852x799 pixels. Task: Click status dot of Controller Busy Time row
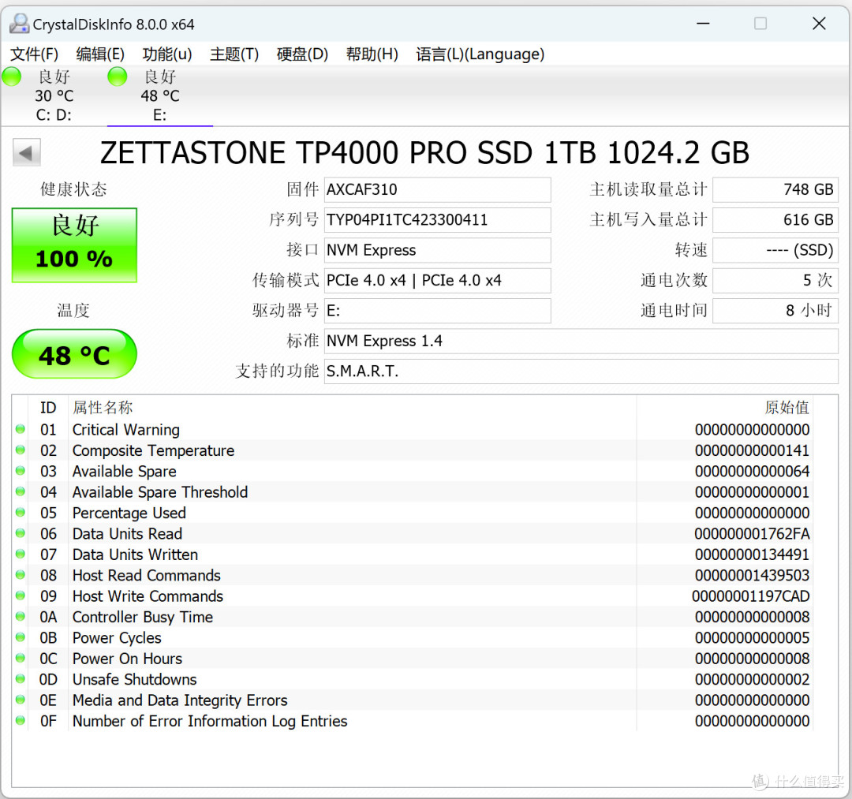click(21, 617)
